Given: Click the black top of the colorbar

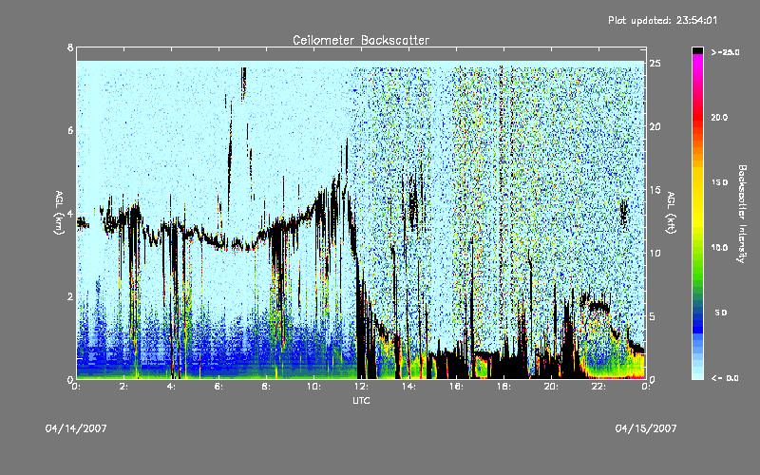Looking at the screenshot, I should click(x=697, y=50).
